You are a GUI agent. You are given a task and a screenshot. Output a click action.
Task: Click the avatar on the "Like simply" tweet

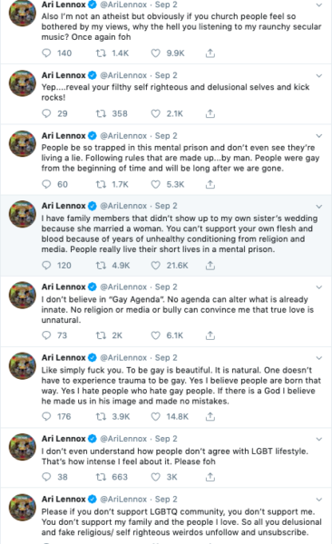coord(23,365)
